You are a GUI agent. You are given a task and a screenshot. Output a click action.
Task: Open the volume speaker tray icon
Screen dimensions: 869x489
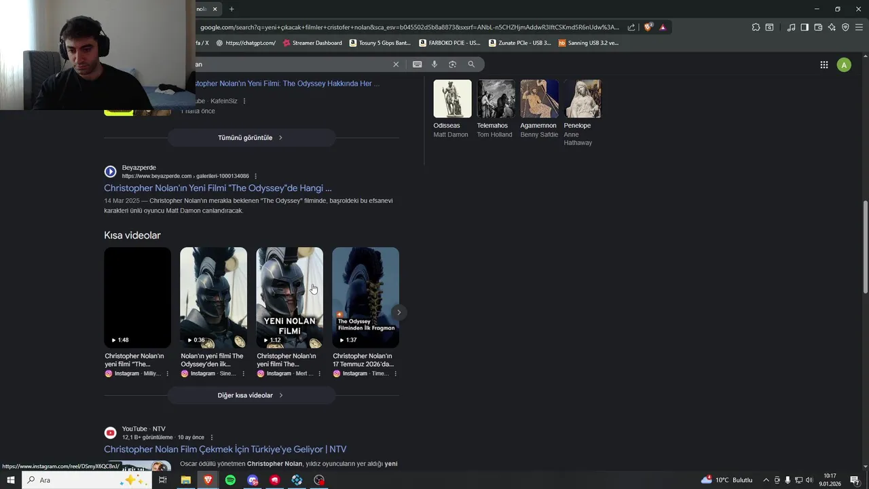809,480
